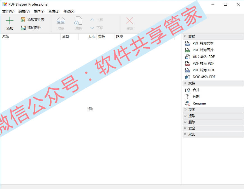Expand the 提取 section
The width and height of the screenshot is (244, 189).
click(x=185, y=116)
